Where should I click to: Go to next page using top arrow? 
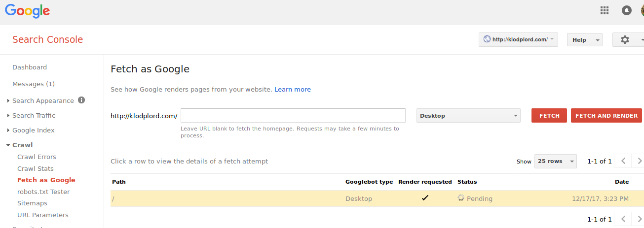click(x=640, y=161)
